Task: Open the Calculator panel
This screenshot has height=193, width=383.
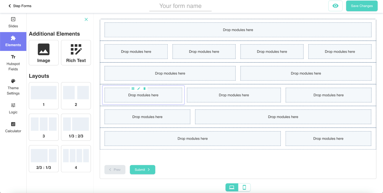Action: tap(13, 127)
